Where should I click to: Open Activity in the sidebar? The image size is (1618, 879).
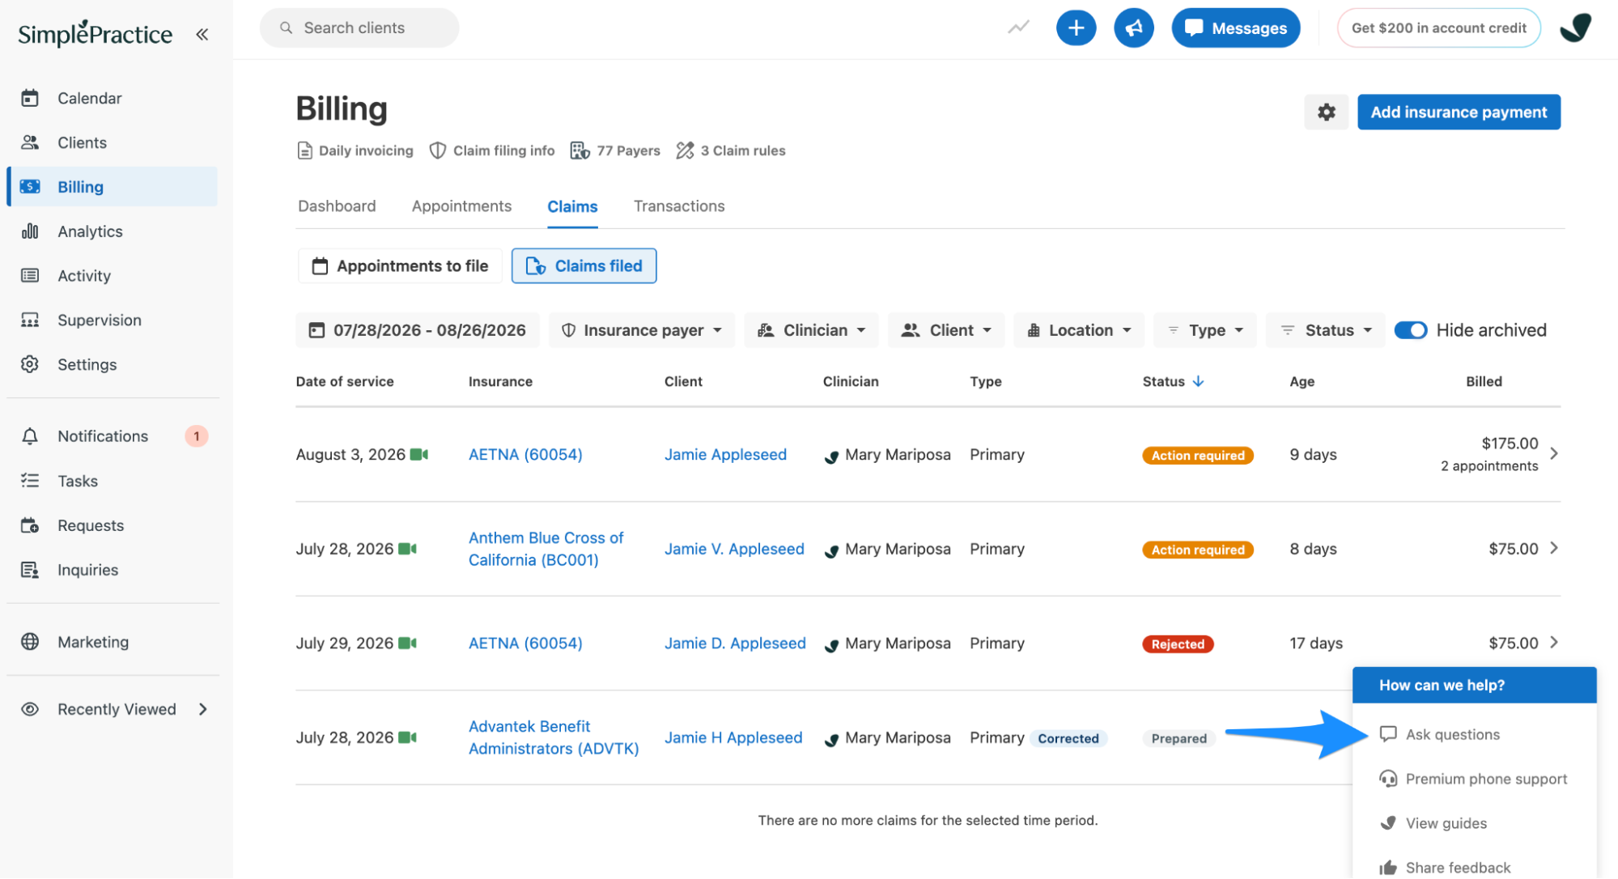[x=84, y=276]
